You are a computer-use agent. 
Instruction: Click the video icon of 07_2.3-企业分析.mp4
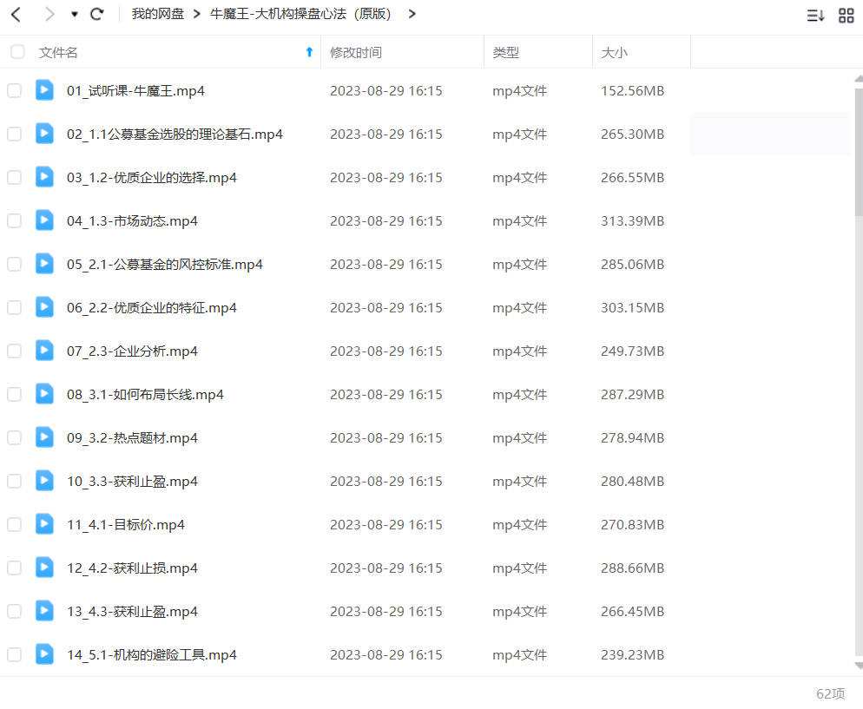(44, 351)
